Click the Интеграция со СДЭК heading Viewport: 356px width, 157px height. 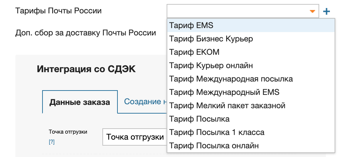click(x=86, y=69)
